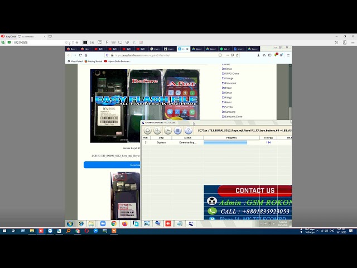Open Firefox from the remote taskbar
The image size is (357, 268).
pos(125,224)
